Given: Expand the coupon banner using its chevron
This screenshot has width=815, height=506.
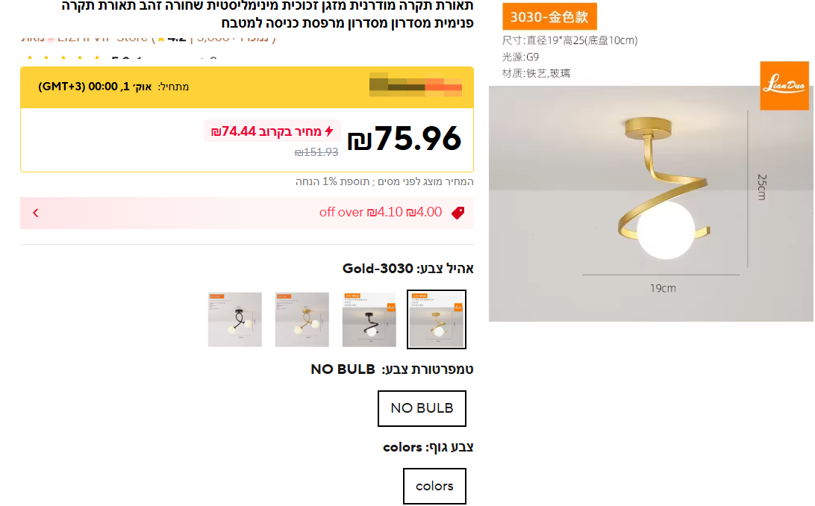Looking at the screenshot, I should point(35,213).
